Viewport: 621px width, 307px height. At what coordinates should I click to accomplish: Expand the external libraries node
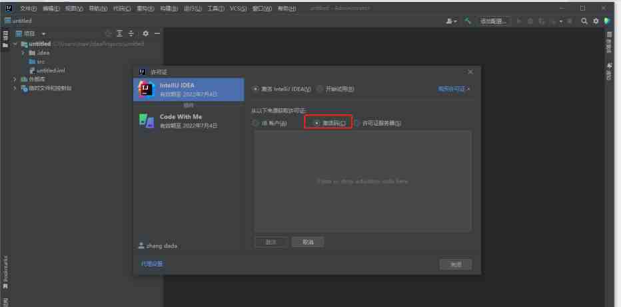click(15, 80)
